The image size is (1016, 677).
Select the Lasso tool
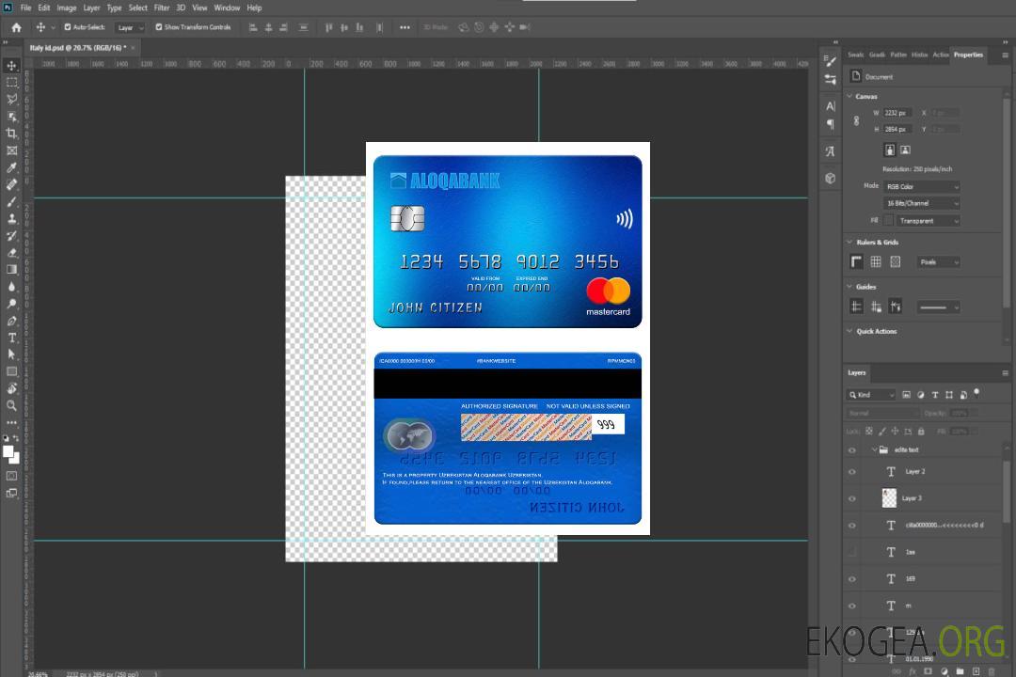click(11, 99)
